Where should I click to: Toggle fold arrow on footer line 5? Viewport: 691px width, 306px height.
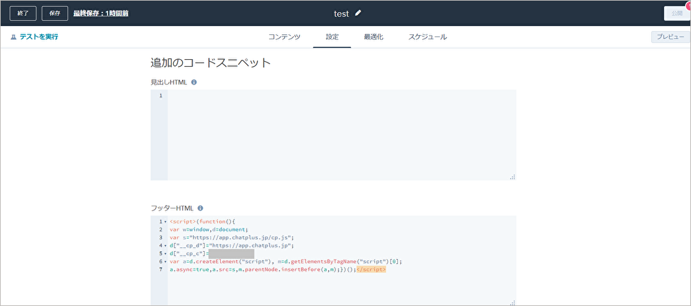[x=166, y=254]
